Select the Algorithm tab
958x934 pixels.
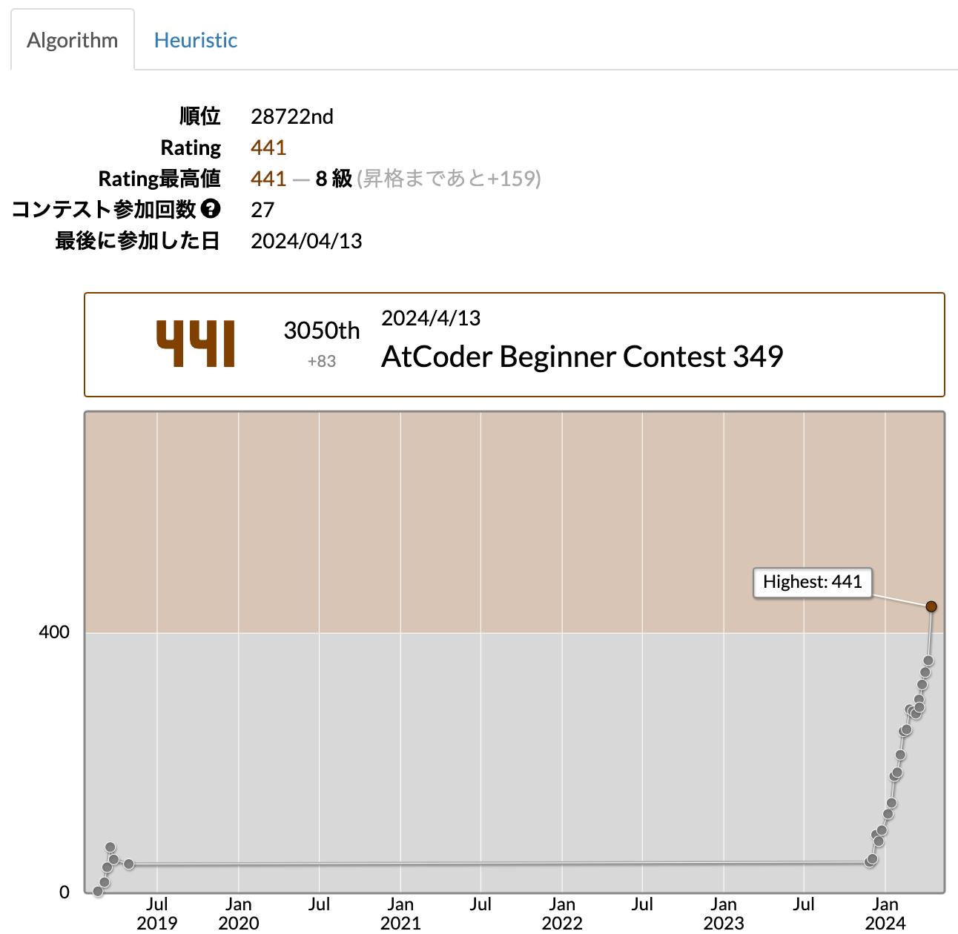coord(73,40)
